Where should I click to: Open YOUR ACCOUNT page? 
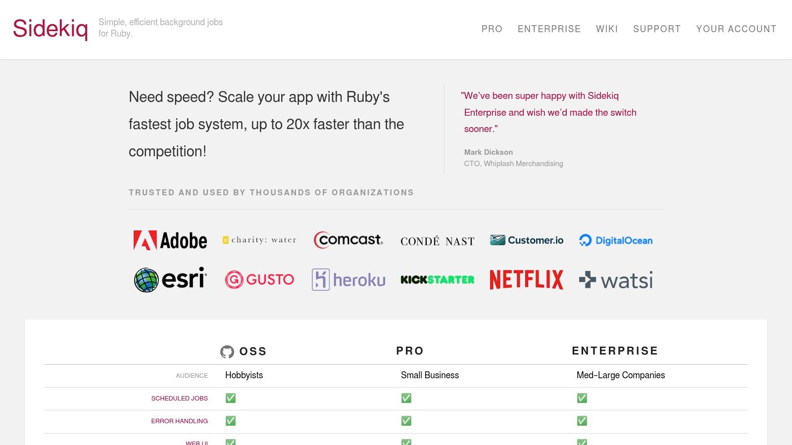point(736,29)
